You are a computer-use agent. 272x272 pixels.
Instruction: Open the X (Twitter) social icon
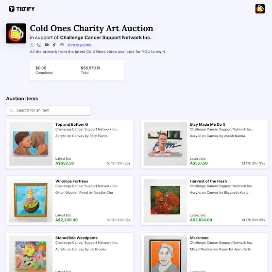pos(32,45)
